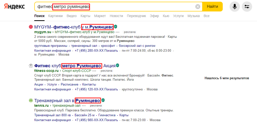Screen dimensions: 257x125
Task: Clear the search query with X icon
Action: (198, 7)
